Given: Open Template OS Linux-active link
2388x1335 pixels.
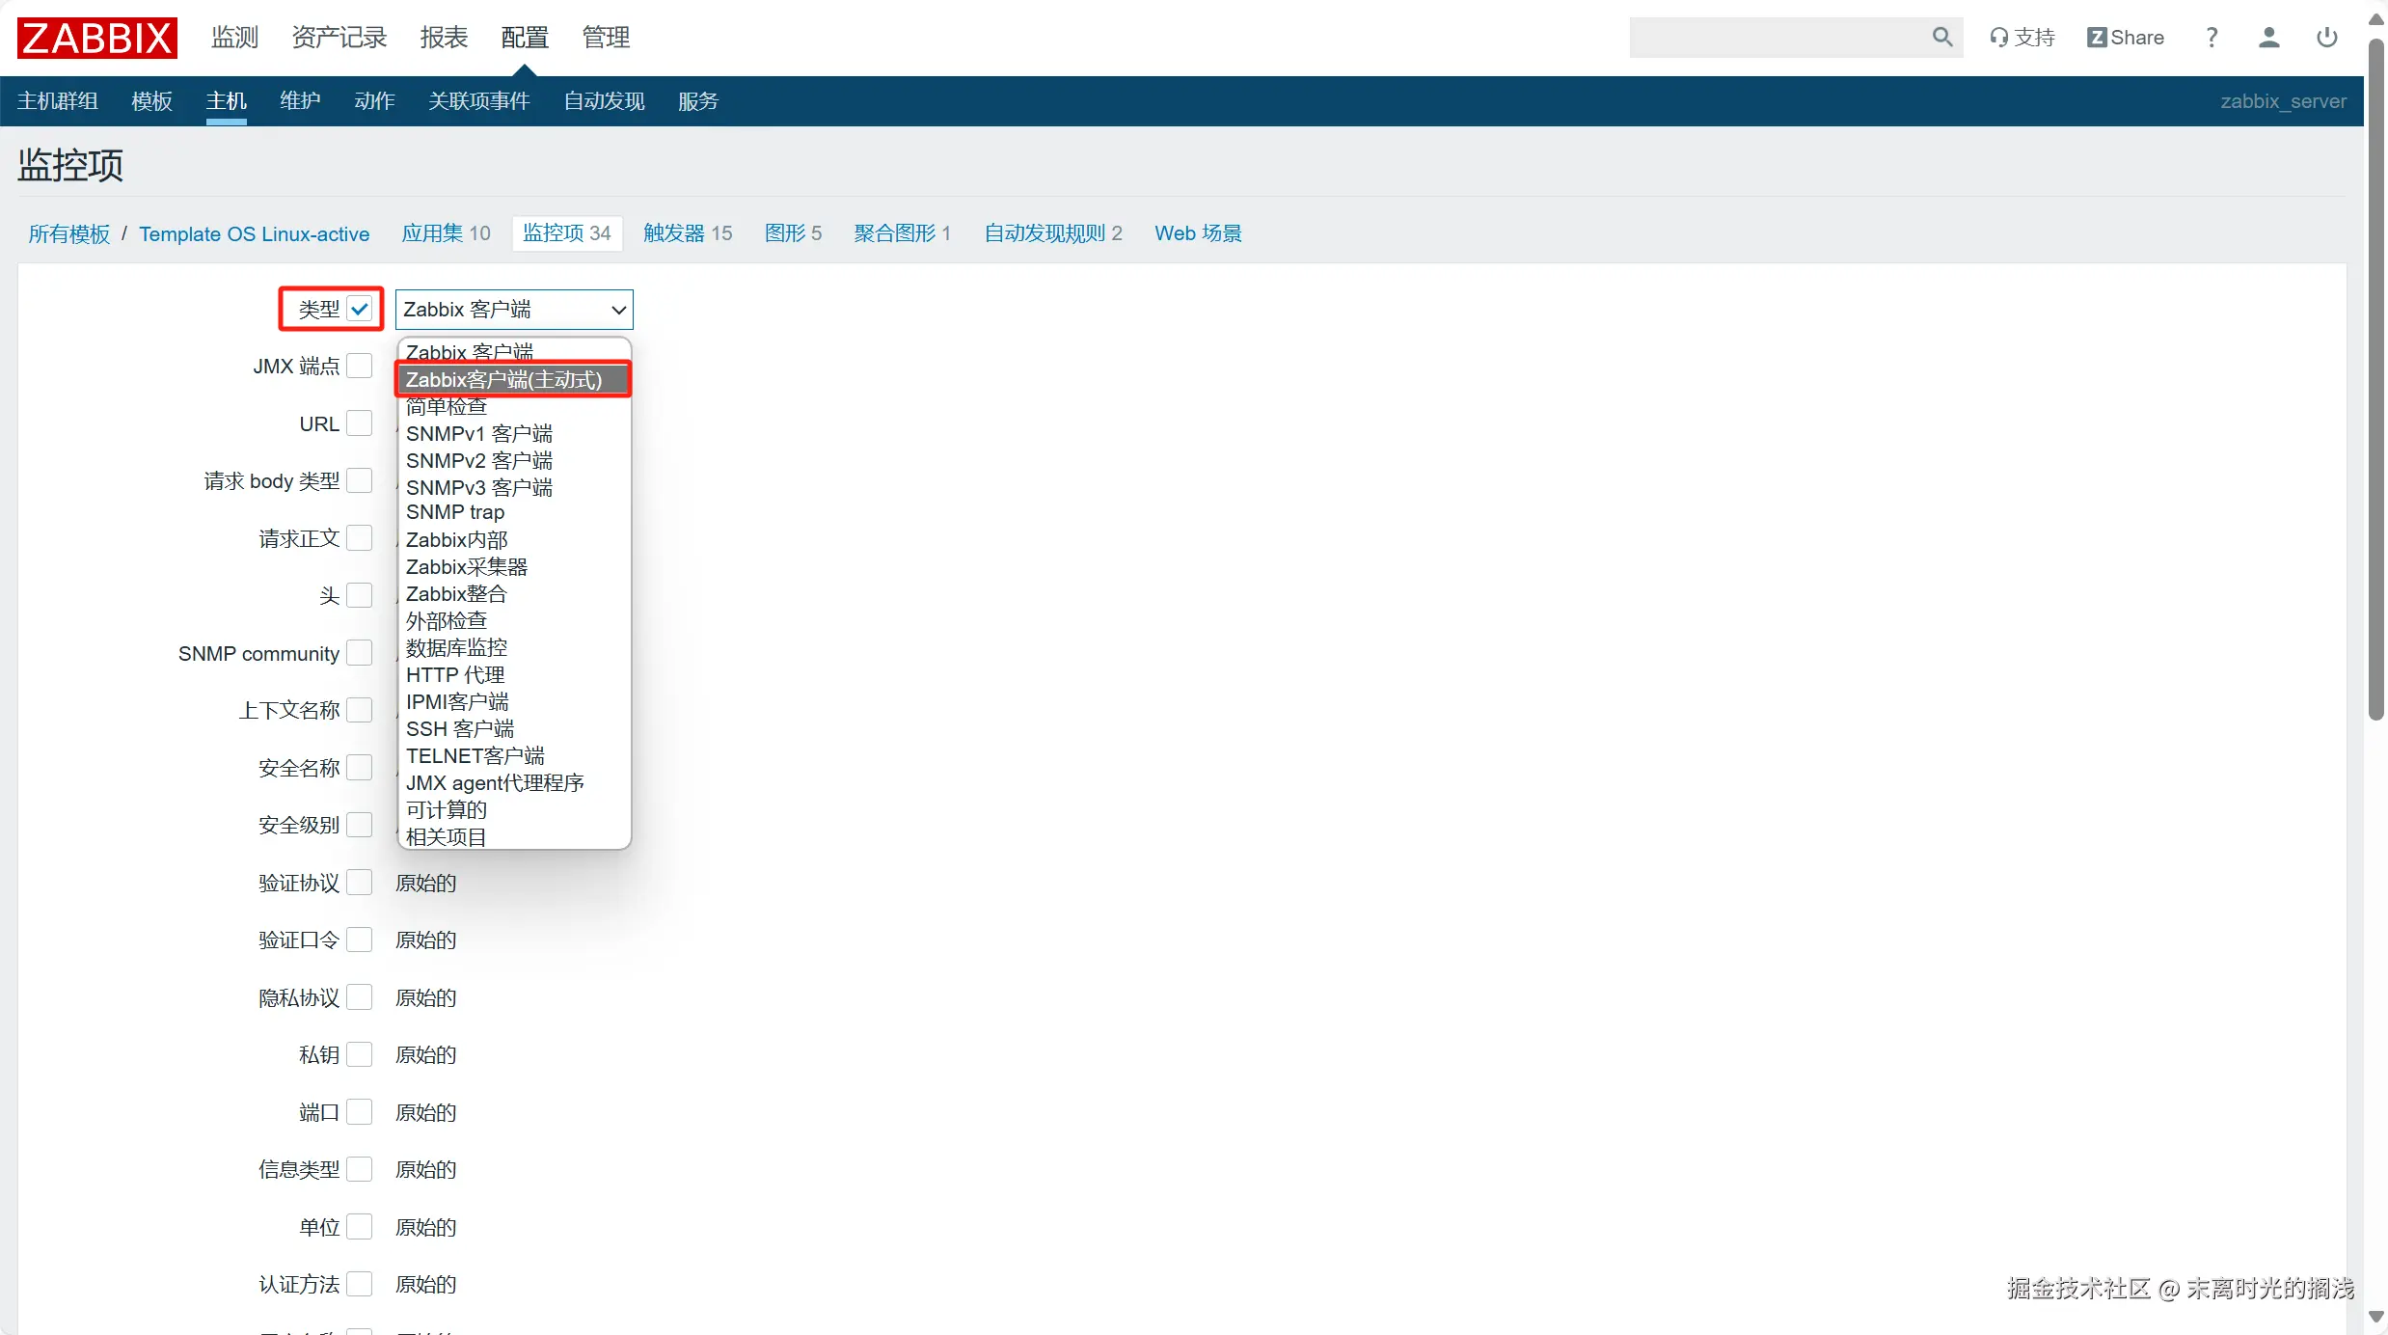Looking at the screenshot, I should click(x=254, y=234).
